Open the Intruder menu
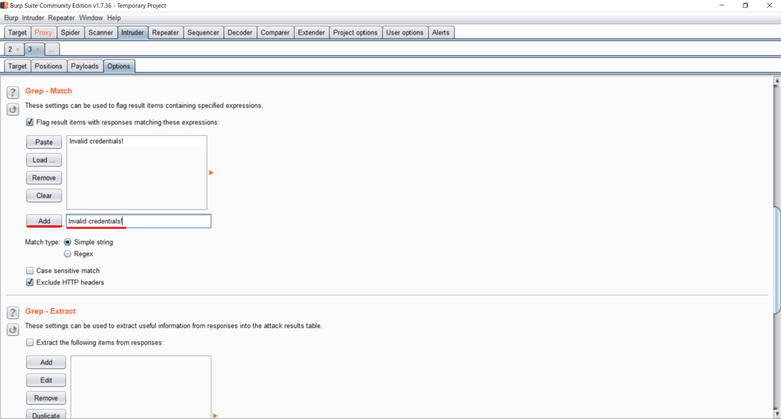Viewport: 781px width, 419px height. coord(33,18)
